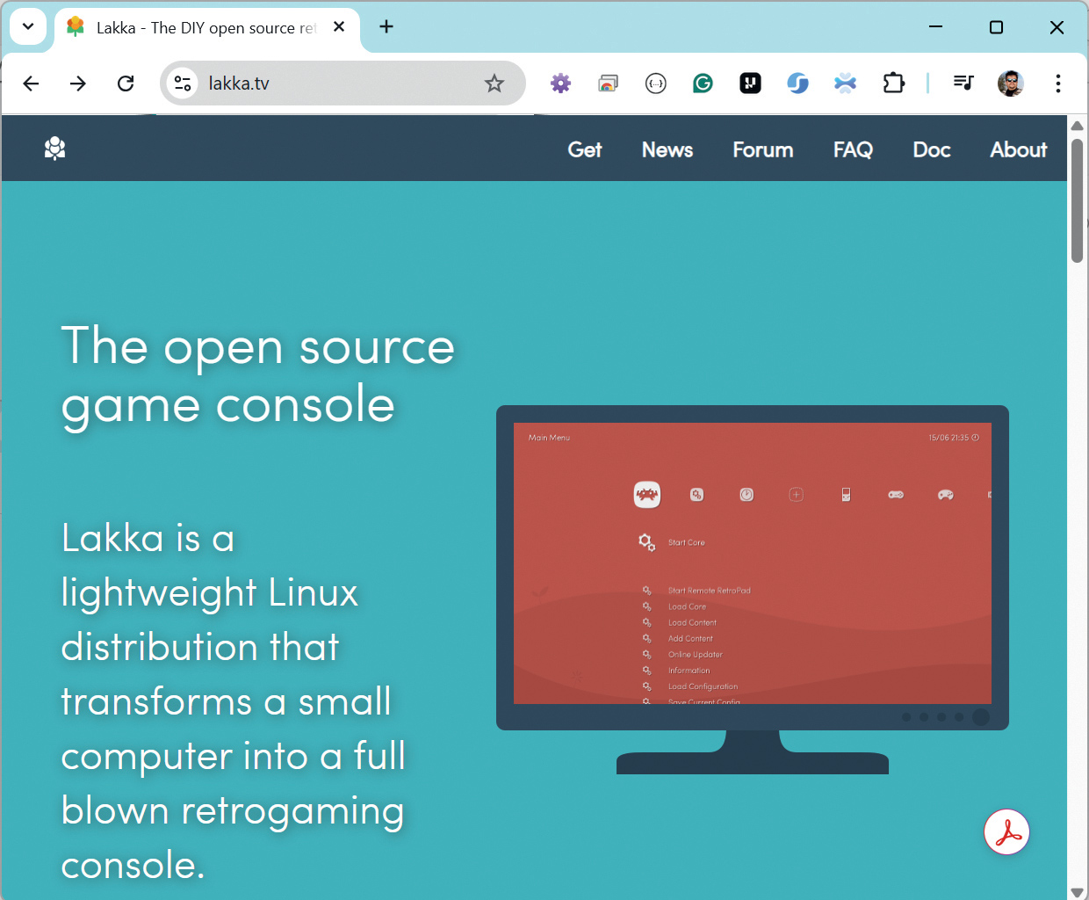
Task: Open the Grammarly extension icon
Action: pyautogui.click(x=703, y=83)
